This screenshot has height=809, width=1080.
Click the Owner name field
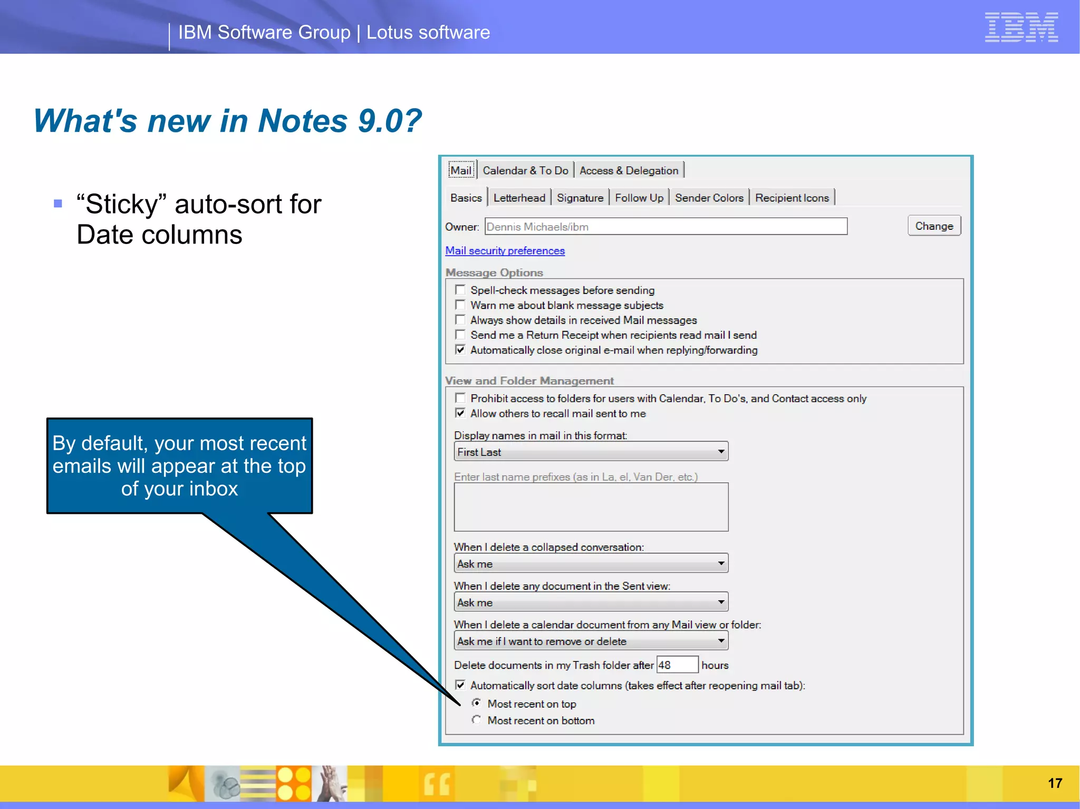(666, 227)
